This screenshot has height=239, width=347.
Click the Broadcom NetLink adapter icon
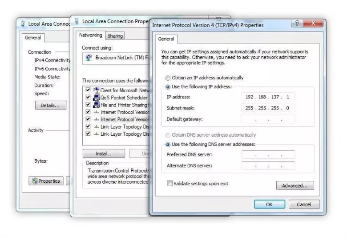(88, 58)
